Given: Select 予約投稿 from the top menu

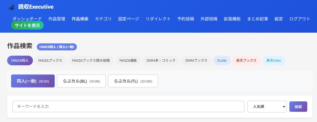Looking at the screenshot, I should pos(186,19).
